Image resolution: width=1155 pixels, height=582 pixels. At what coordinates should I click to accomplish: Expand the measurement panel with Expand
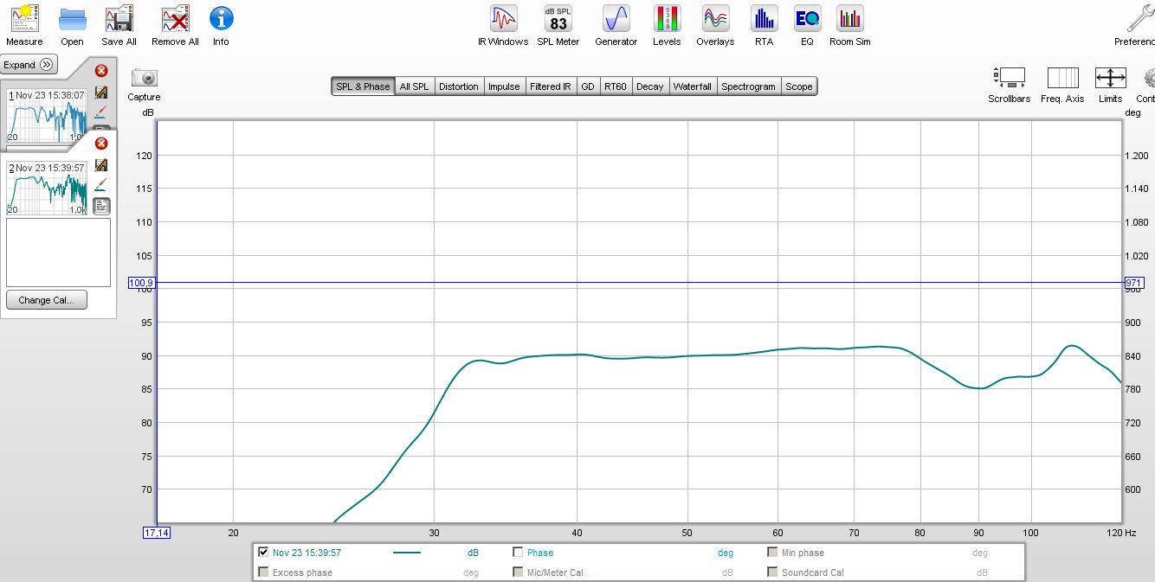(x=29, y=65)
